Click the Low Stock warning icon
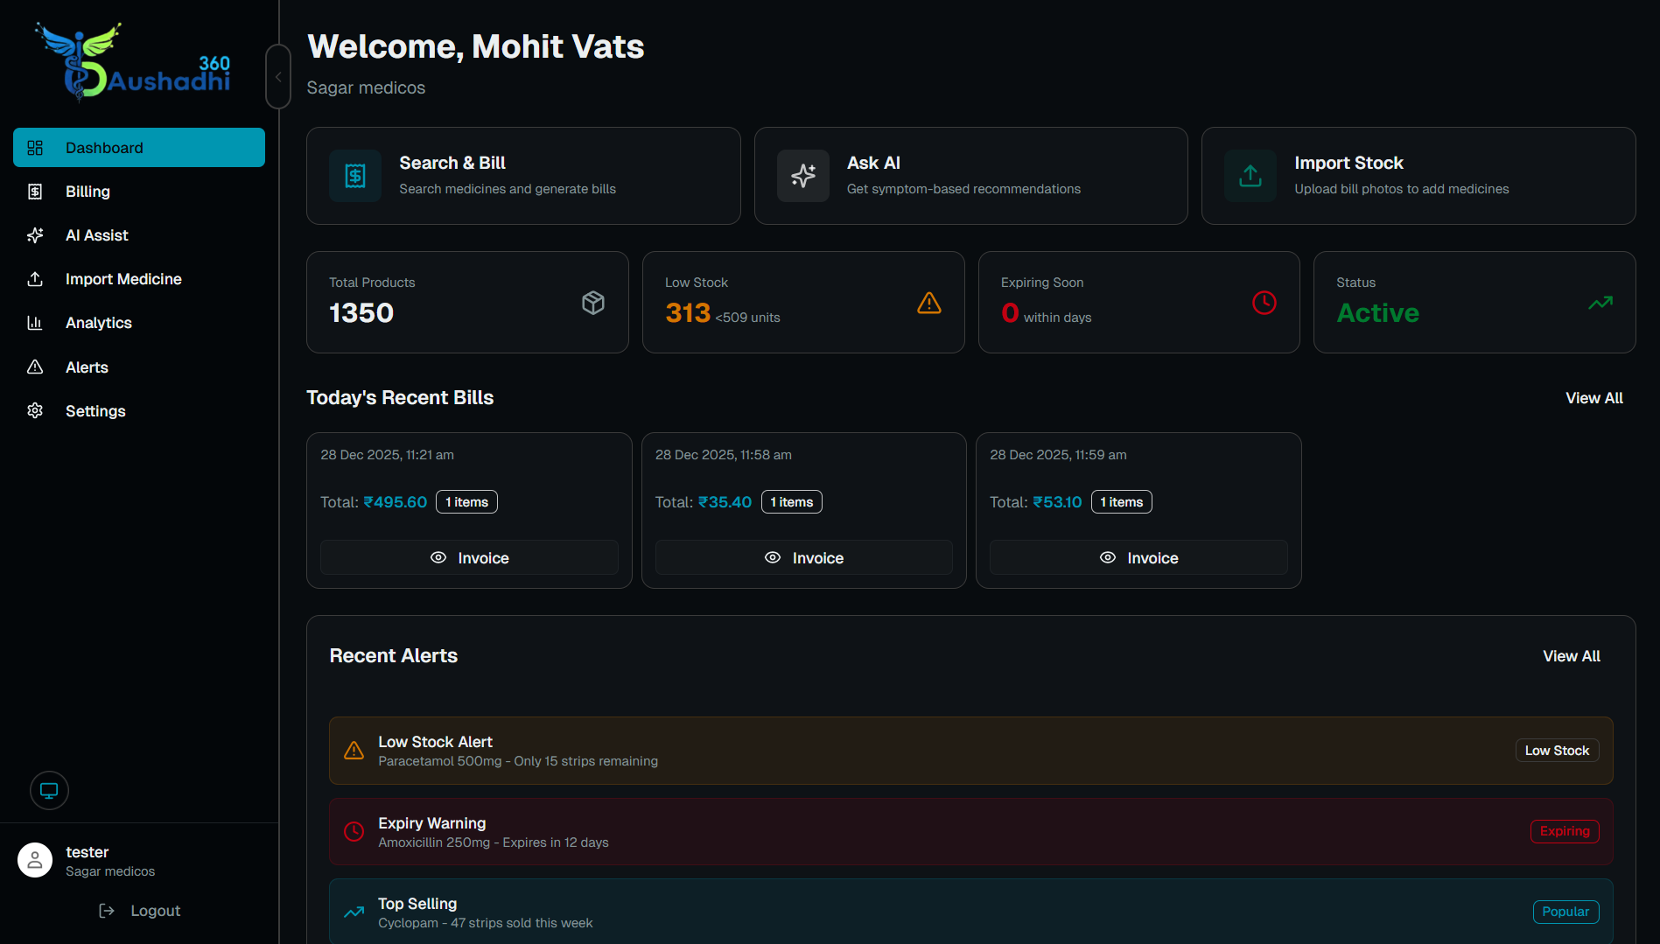1660x944 pixels. pyautogui.click(x=928, y=303)
